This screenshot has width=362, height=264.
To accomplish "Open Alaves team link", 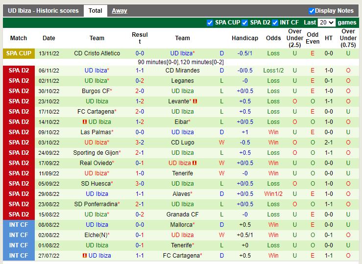I will tap(181, 194).
